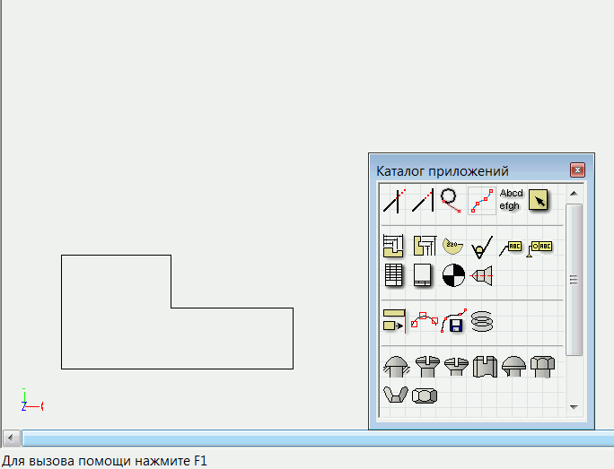The image size is (614, 469).
Task: Insert the round-head bolt with hatching
Action: pos(396,367)
